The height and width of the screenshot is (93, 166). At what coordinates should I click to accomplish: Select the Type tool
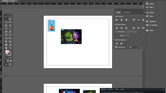(x=6, y=29)
